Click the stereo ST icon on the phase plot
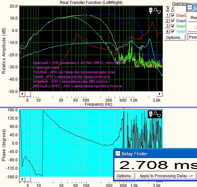 150,114
